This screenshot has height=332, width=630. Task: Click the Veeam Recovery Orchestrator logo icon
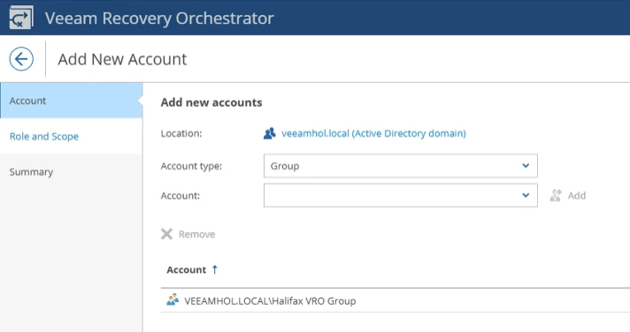21,18
